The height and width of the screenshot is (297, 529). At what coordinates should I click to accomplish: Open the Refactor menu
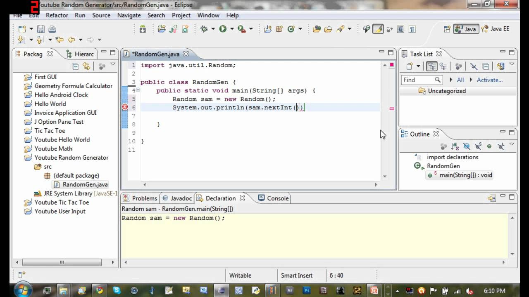(x=57, y=15)
